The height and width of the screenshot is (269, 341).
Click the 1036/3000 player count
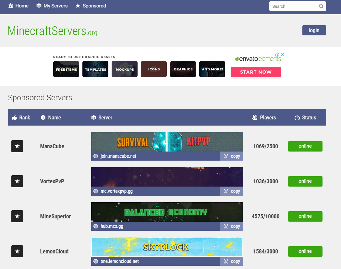[x=265, y=181]
